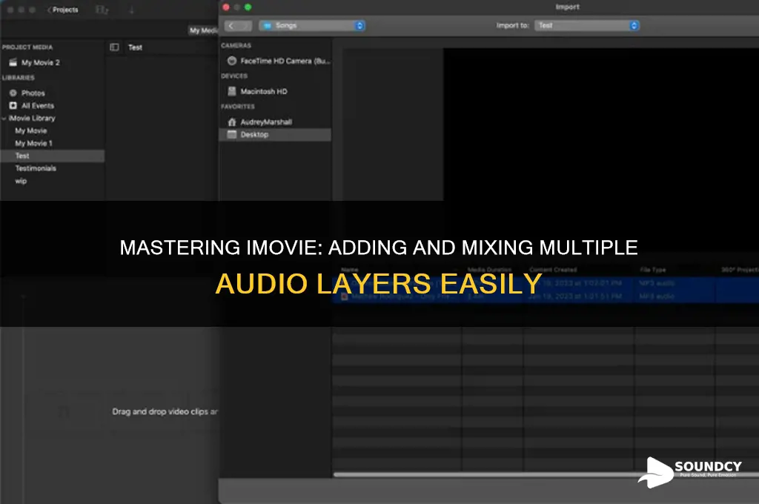The height and width of the screenshot is (504, 759).
Task: Click the FaceTime camera icon
Action: (x=232, y=61)
